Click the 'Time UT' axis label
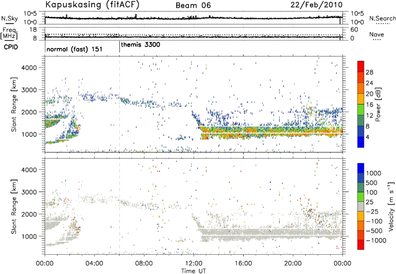The image size is (396, 274). tap(194, 271)
